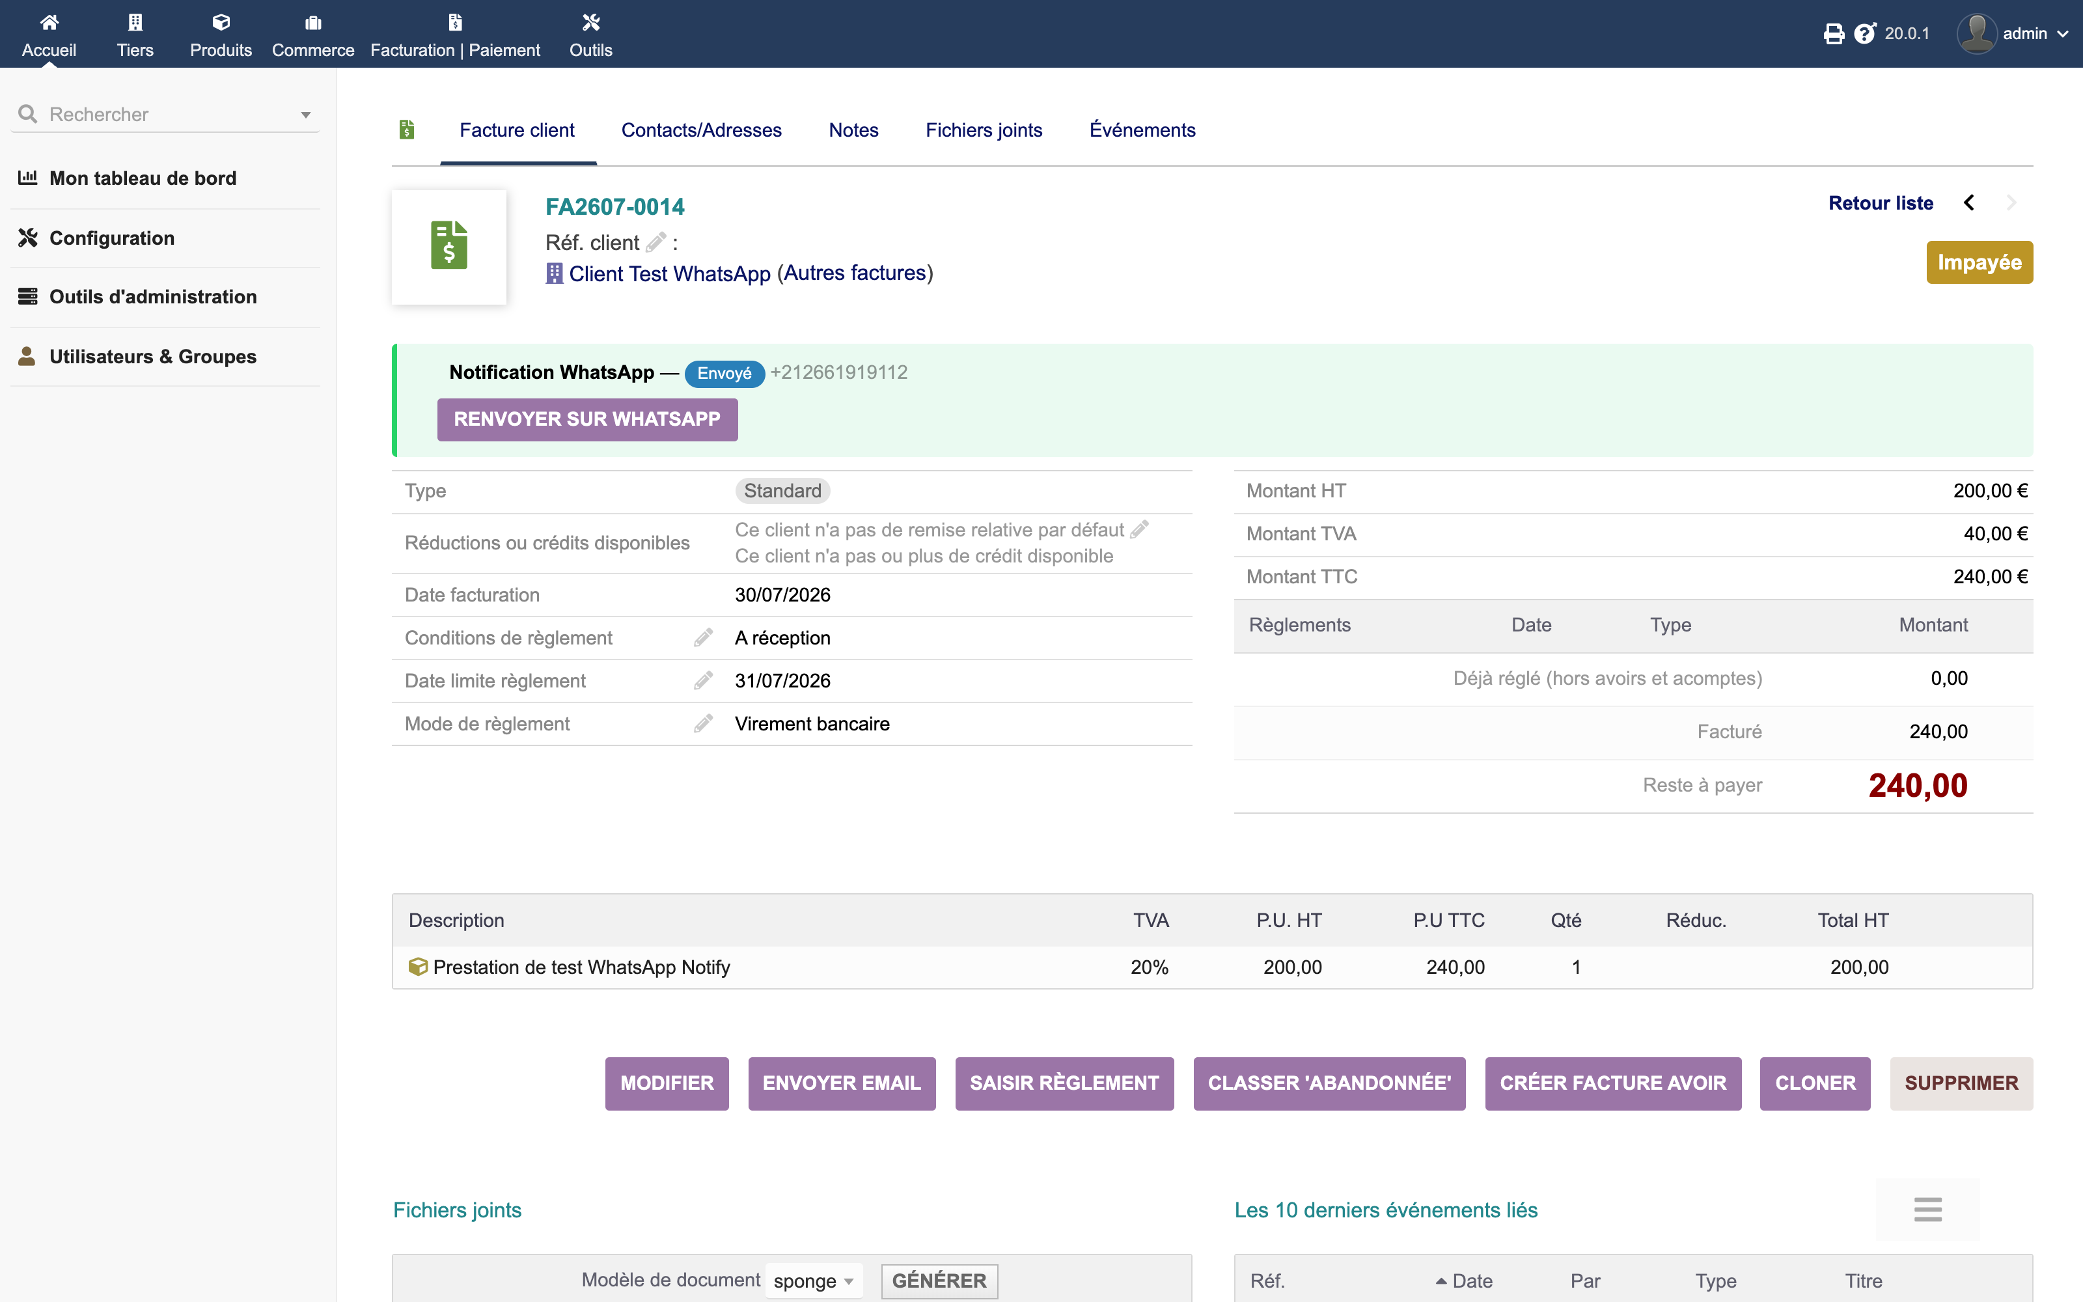Edit the default relative discount with the pencil icon
The height and width of the screenshot is (1302, 2083).
pyautogui.click(x=1140, y=529)
